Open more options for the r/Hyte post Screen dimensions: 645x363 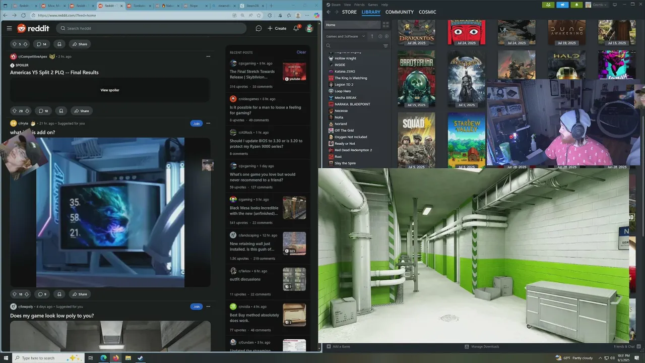tap(208, 123)
